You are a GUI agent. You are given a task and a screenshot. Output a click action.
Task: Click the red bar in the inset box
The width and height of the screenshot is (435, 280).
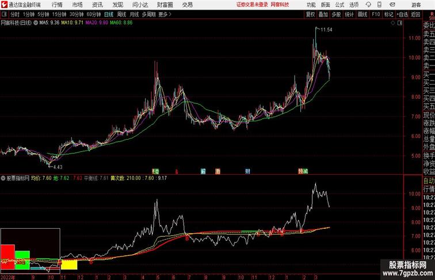7,256
